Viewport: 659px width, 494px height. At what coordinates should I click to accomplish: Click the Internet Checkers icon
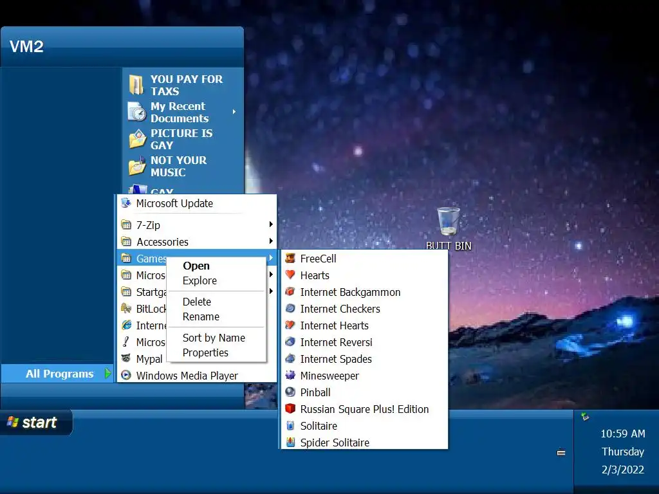coord(290,309)
